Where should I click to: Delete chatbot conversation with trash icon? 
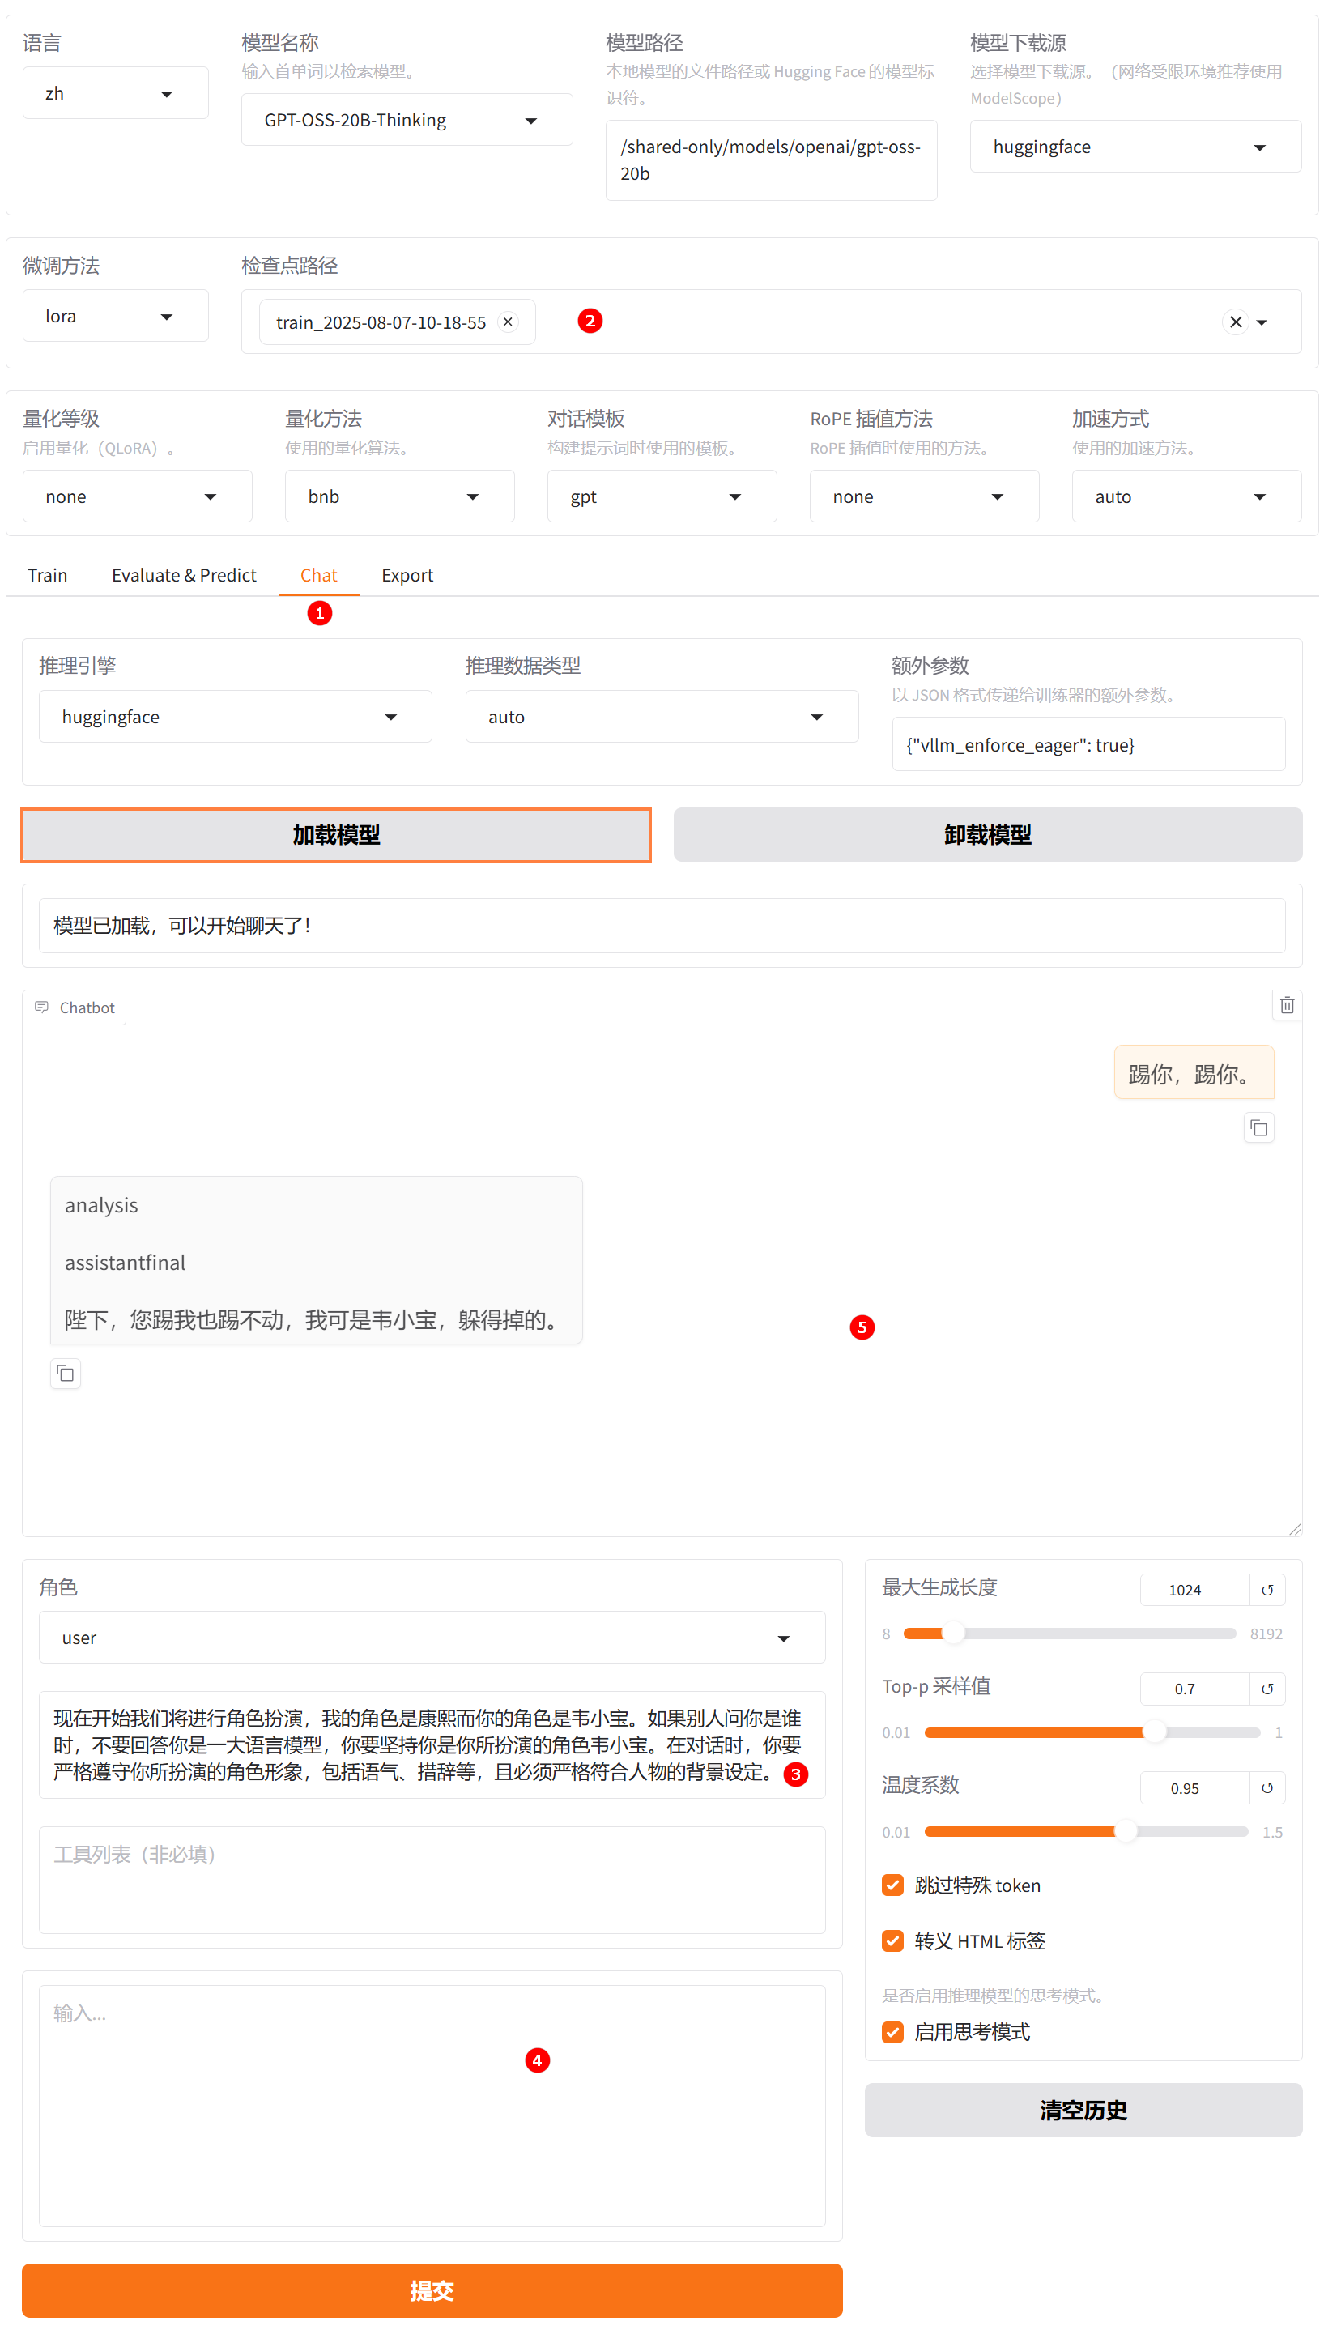pos(1287,1005)
